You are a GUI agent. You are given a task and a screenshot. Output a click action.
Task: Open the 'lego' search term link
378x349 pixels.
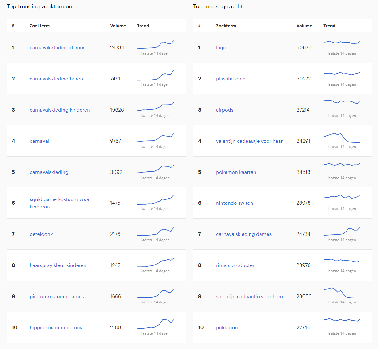coord(221,48)
